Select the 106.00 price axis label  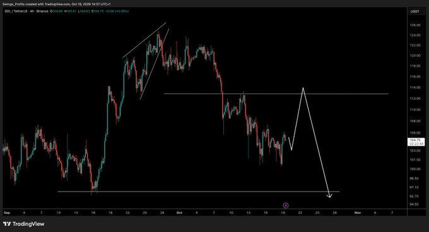(415, 133)
